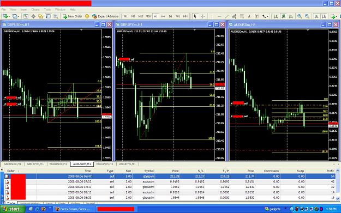The width and height of the screenshot is (341, 213).
Task: Toggle the Terminal window button
Action: click(48, 16)
